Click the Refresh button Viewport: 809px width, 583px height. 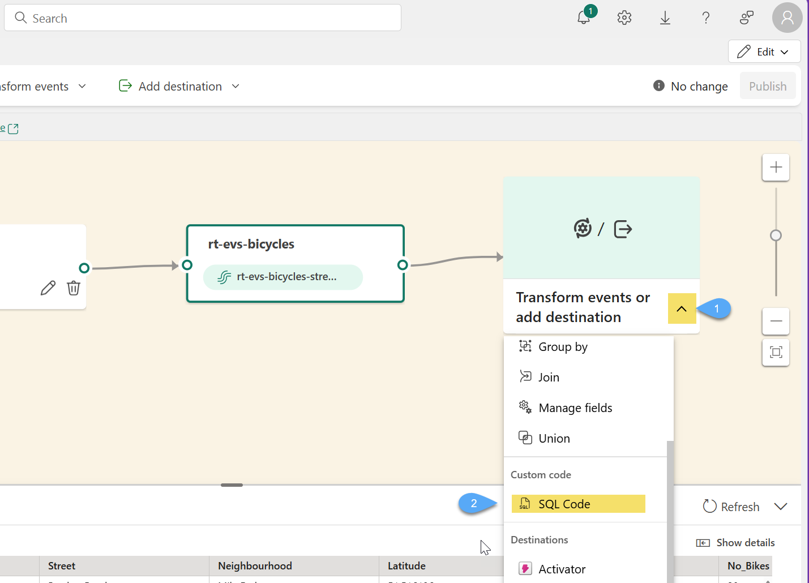(731, 507)
